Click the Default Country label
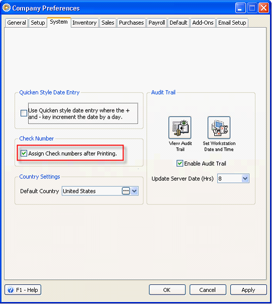 (x=40, y=191)
